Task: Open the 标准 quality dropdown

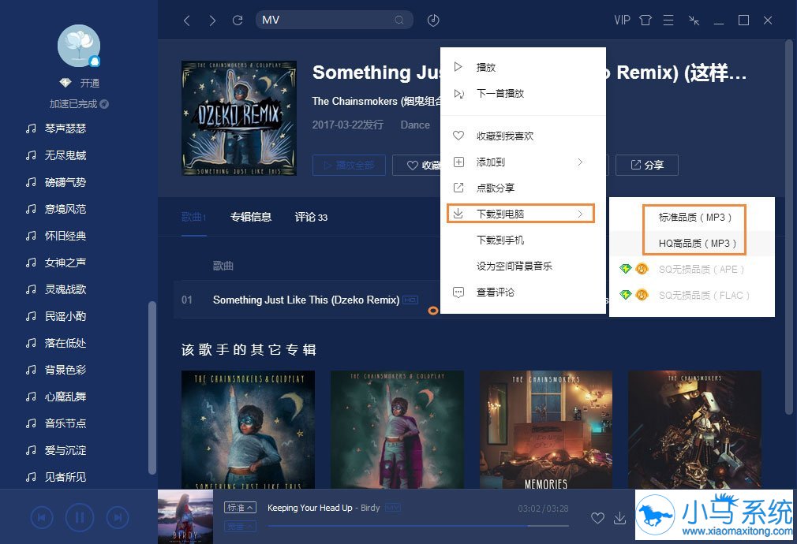Action: 240,508
